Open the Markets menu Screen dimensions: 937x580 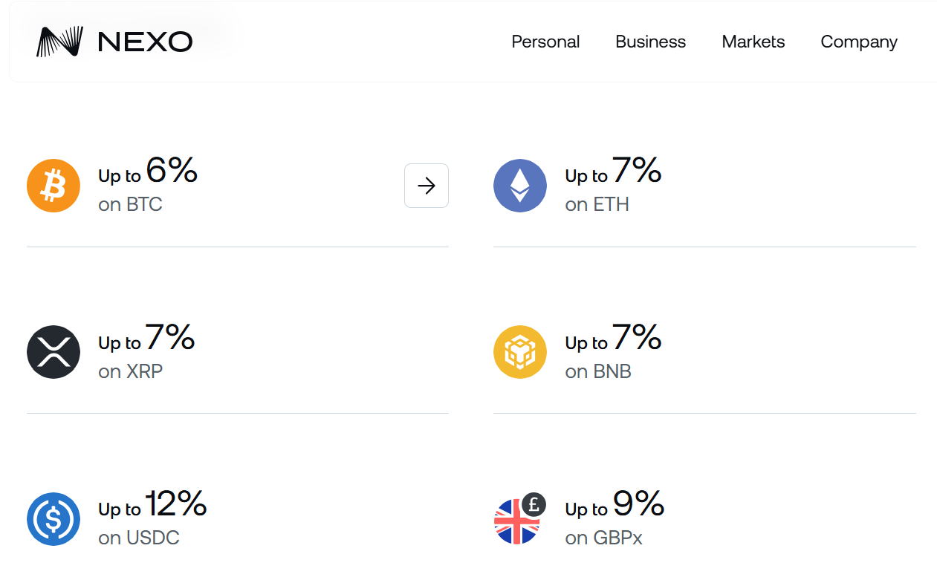tap(753, 42)
